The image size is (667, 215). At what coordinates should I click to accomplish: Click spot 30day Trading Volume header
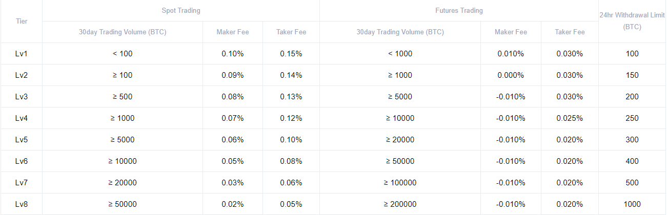click(x=123, y=32)
